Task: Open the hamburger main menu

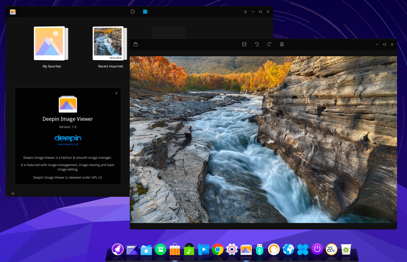Action: click(245, 12)
